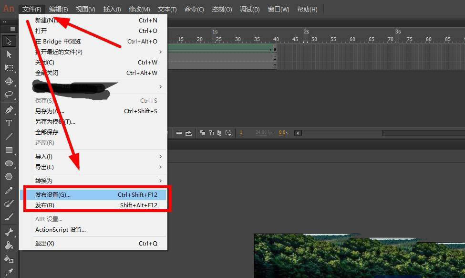This screenshot has height=278, width=465.
Task: Select the Pen tool
Action: click(9, 110)
